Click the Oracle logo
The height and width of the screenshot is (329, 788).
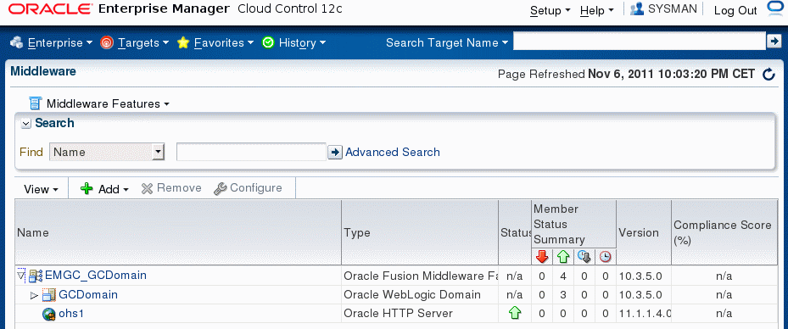click(50, 9)
